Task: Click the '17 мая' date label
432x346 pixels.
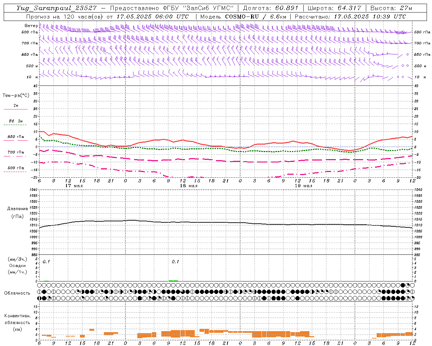Action: (x=74, y=186)
